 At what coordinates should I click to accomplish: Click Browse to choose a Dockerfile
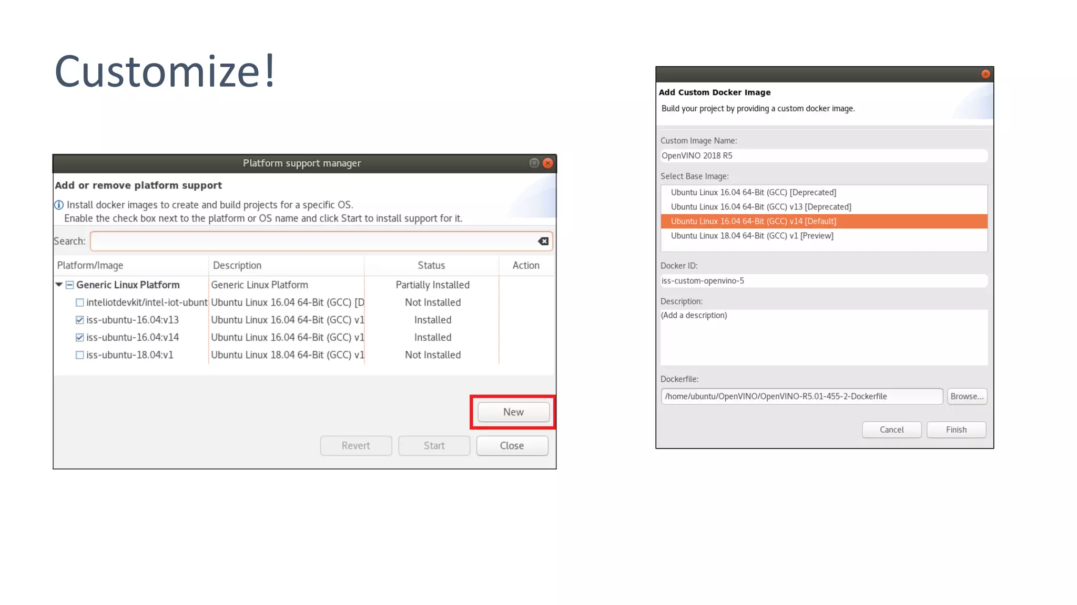point(967,396)
